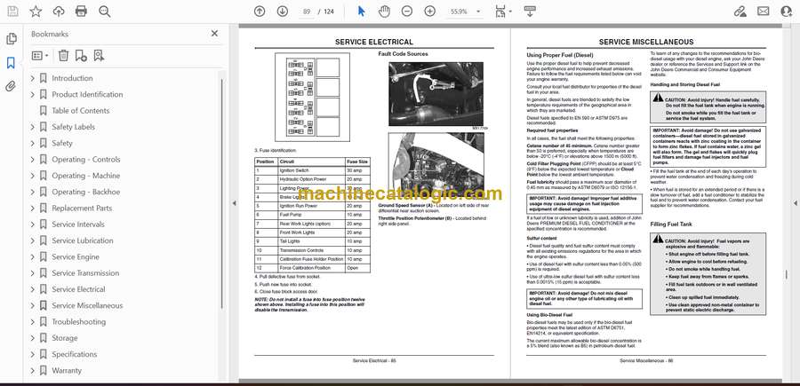800x386 pixels.
Task: Print the document with the printer icon
Action: (x=81, y=12)
